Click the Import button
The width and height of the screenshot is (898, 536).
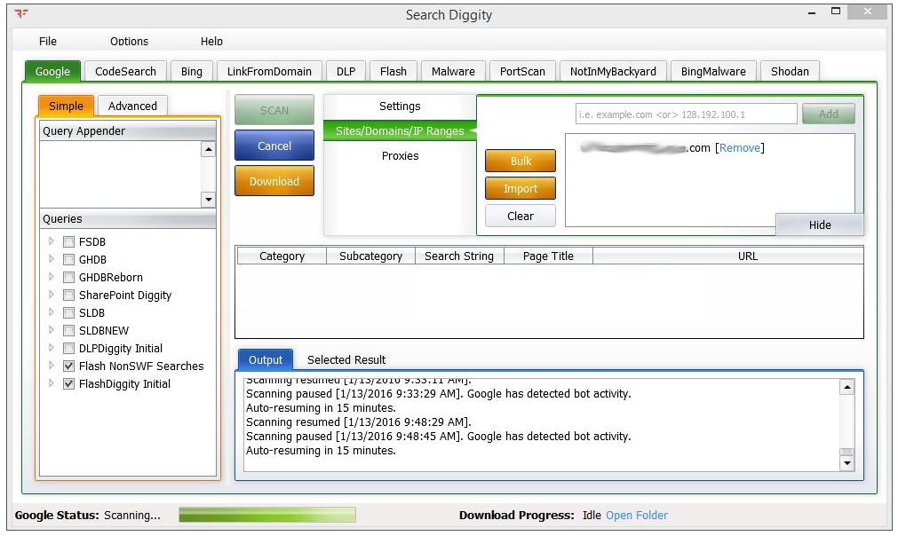click(x=520, y=188)
